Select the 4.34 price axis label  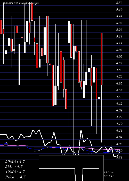pos(119,110)
